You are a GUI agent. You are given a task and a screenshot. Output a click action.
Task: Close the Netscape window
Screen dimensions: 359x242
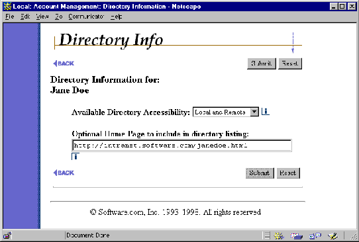coord(352,7)
